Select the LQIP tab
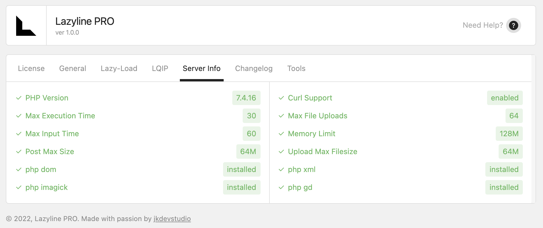Viewport: 543px width, 228px height. pos(160,68)
